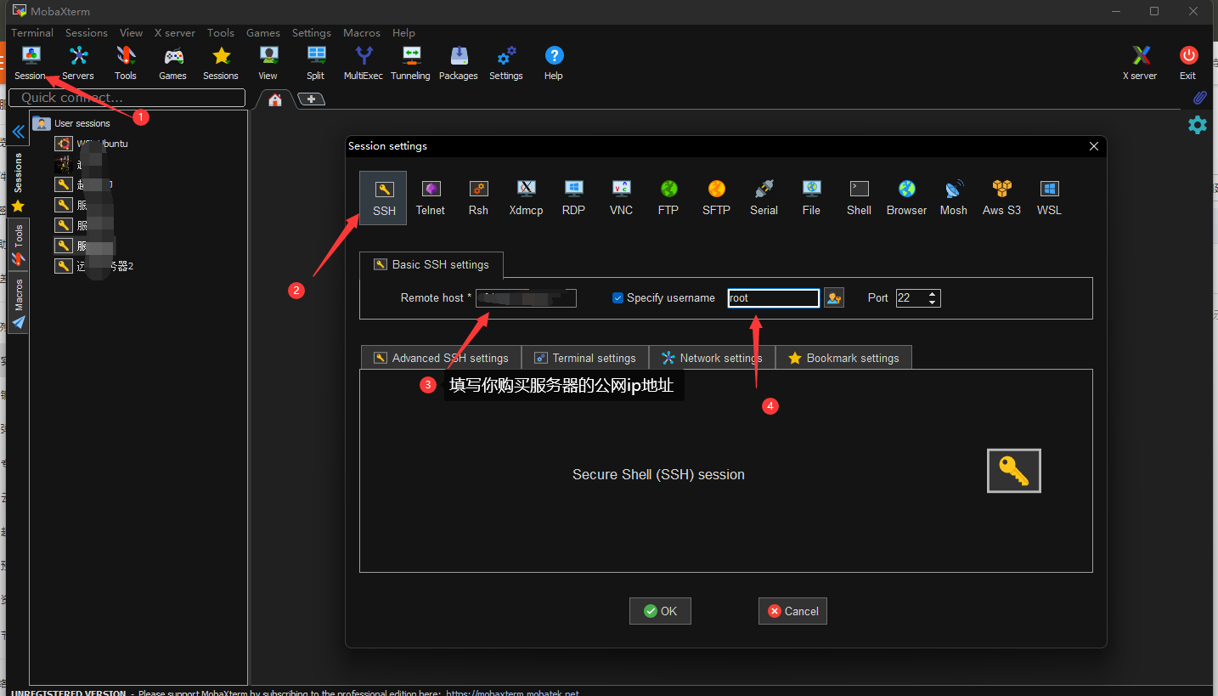This screenshot has width=1218, height=696.
Task: Select the Browser session type
Action: tap(906, 198)
